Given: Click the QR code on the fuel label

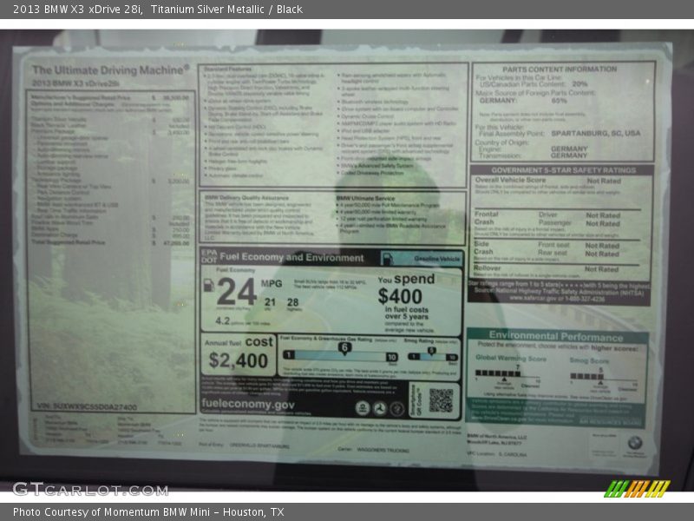Looking at the screenshot, I should [441, 400].
